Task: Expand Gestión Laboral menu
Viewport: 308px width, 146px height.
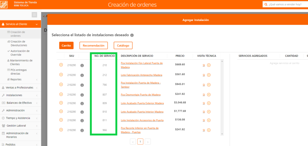Action: coord(20,126)
